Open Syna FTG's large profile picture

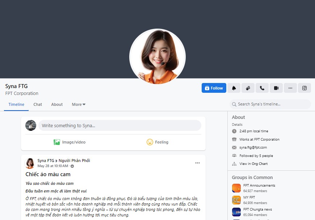pyautogui.click(x=157, y=57)
